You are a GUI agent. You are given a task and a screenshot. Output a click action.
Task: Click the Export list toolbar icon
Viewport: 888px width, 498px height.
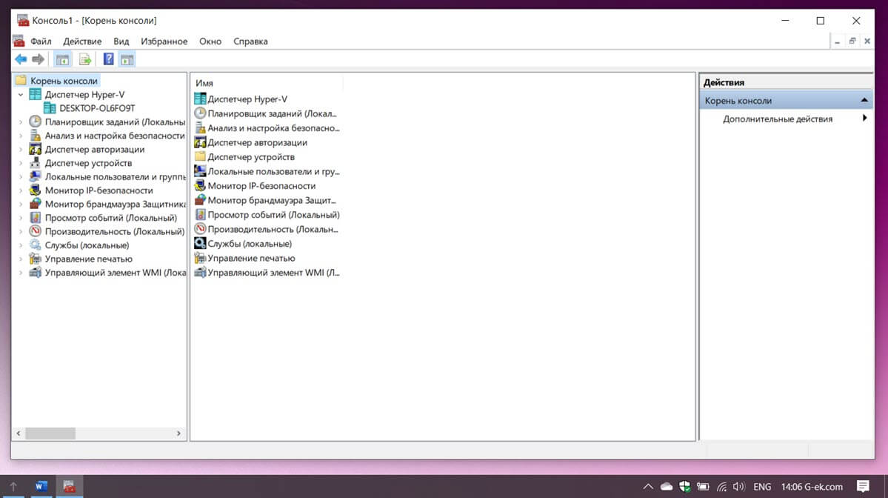[85, 59]
